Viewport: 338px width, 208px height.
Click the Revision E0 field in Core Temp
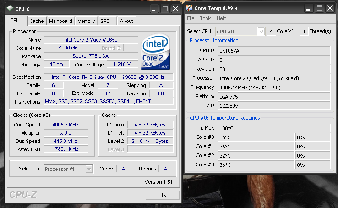coord(274,69)
